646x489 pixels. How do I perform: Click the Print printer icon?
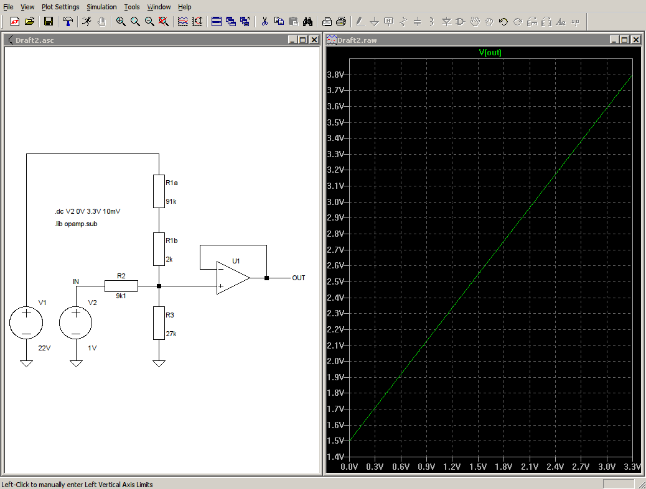tap(341, 21)
